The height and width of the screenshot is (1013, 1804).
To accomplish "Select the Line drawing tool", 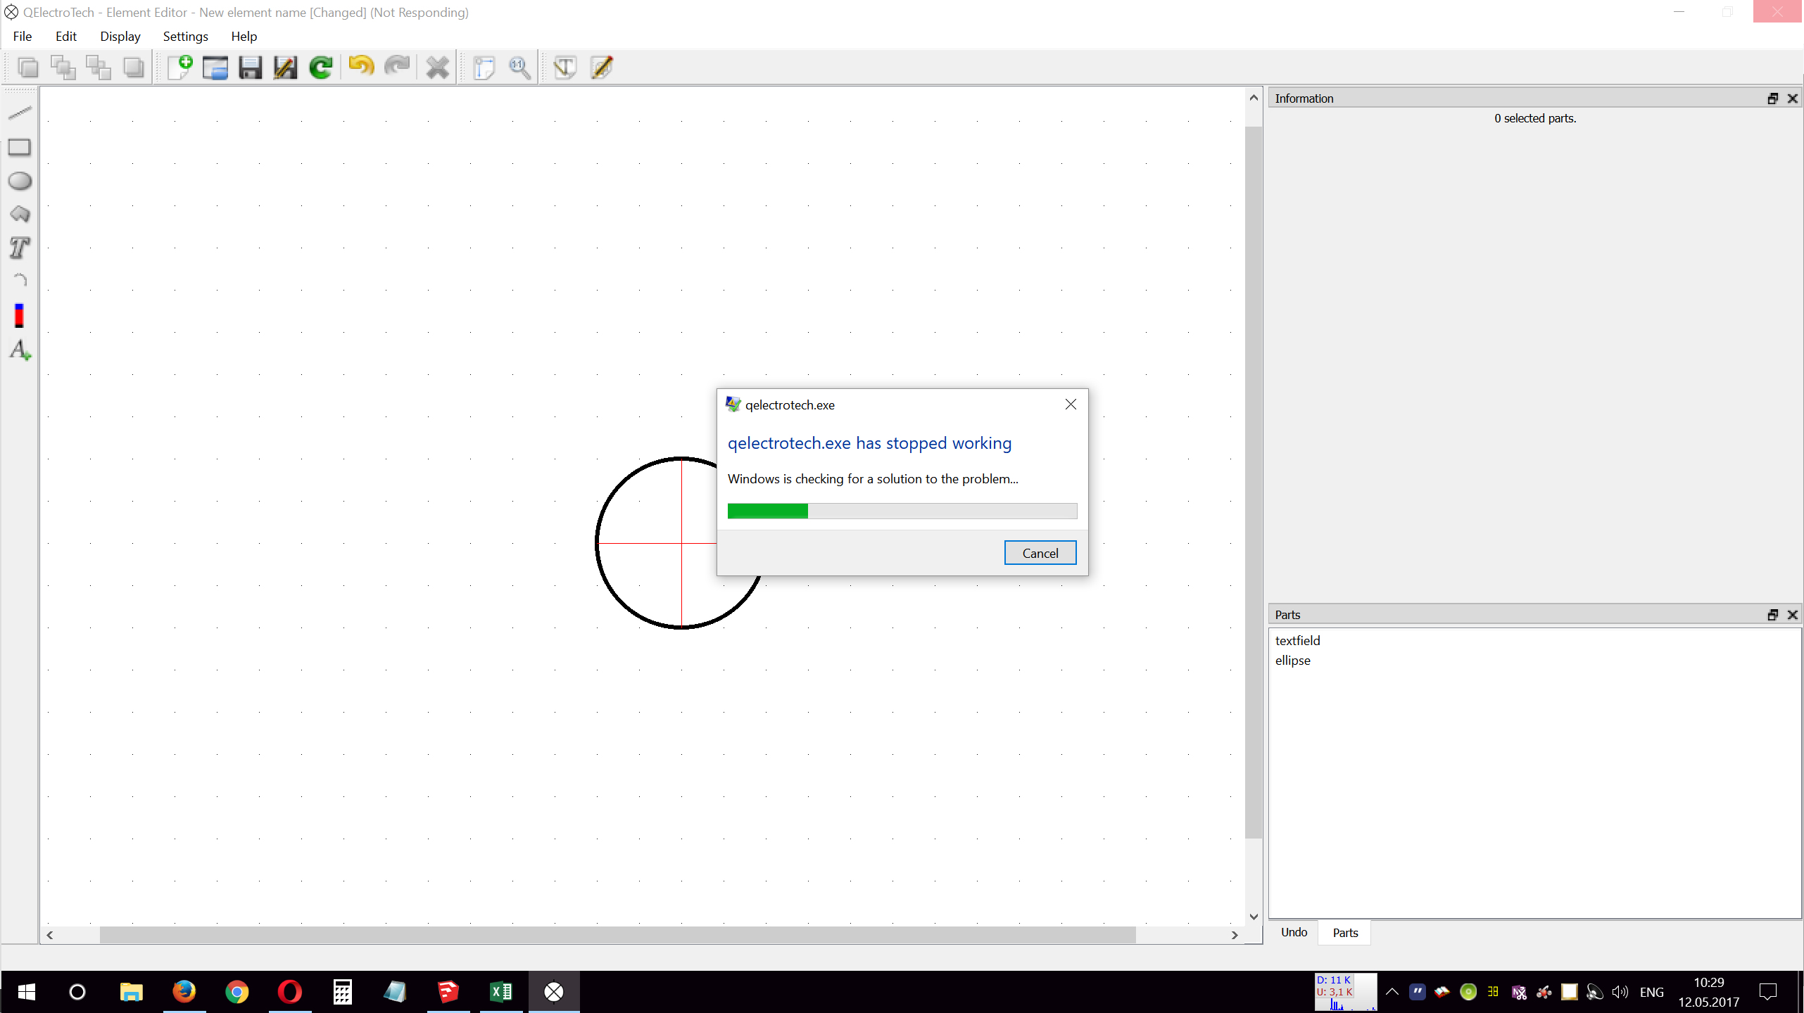I will tap(20, 113).
